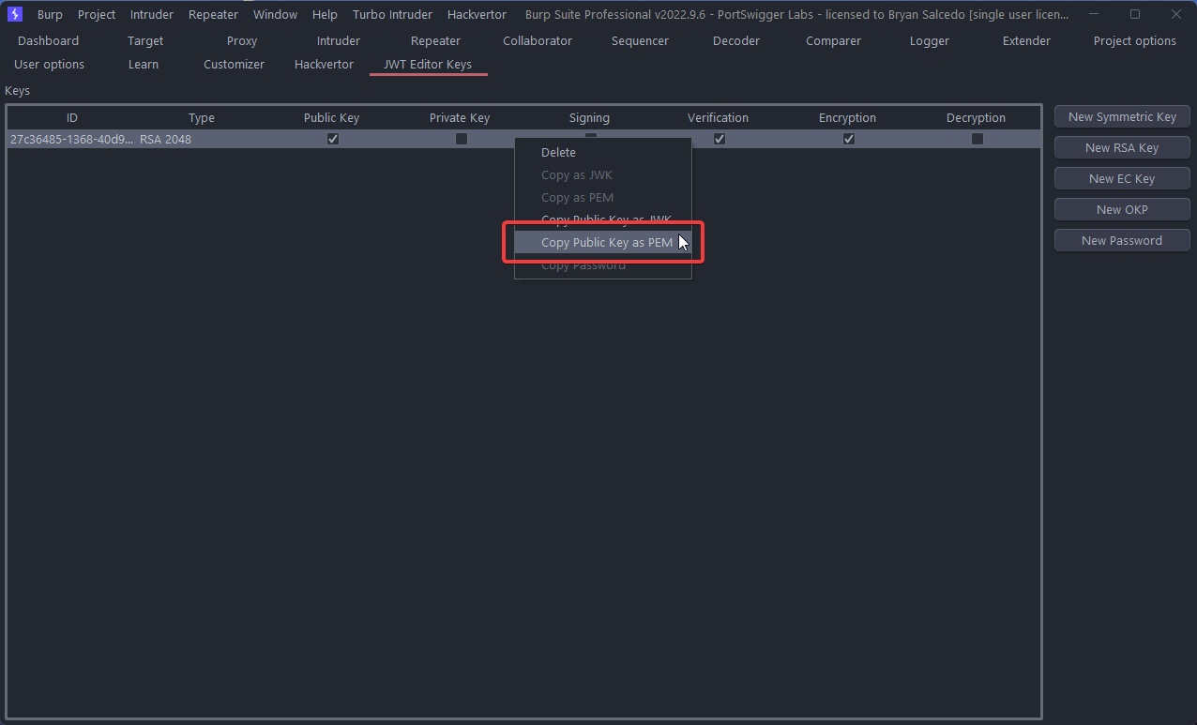Open the Turbo Intruder menu
Image resolution: width=1197 pixels, height=725 pixels.
[392, 14]
